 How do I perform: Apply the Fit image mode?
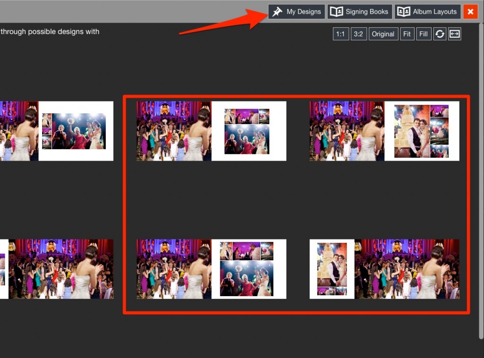pyautogui.click(x=407, y=34)
